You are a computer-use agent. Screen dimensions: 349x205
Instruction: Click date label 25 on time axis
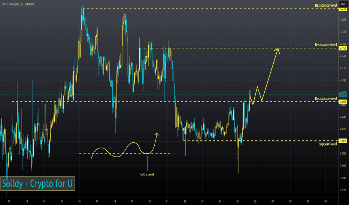237,201
